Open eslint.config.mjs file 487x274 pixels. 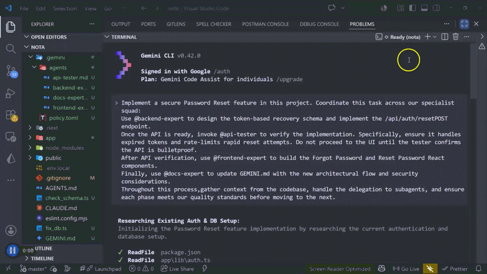(66, 218)
